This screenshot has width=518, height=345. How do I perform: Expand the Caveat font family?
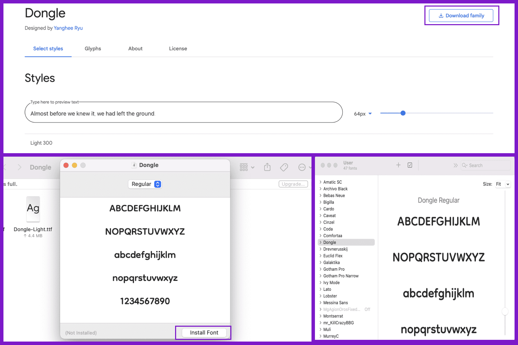pos(320,216)
